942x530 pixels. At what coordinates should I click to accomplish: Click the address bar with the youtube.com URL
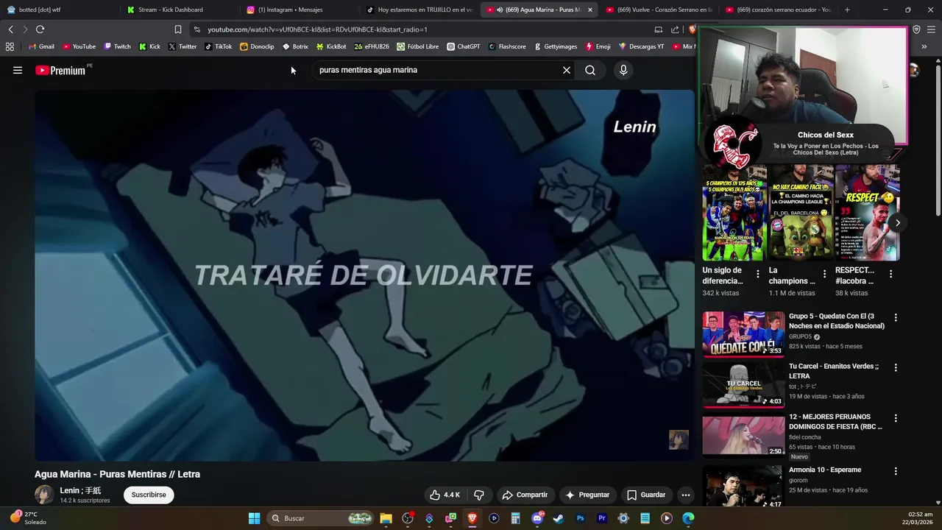[427, 29]
